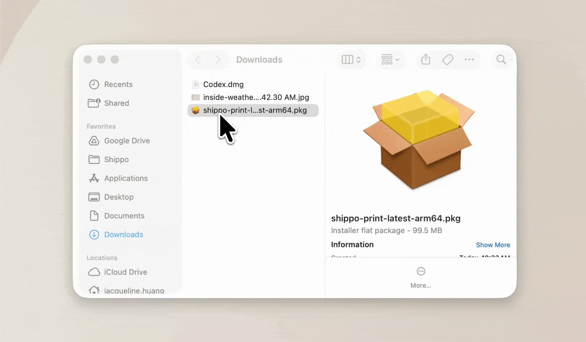Click the More... button in preview pane
The width and height of the screenshot is (586, 342).
(x=421, y=278)
